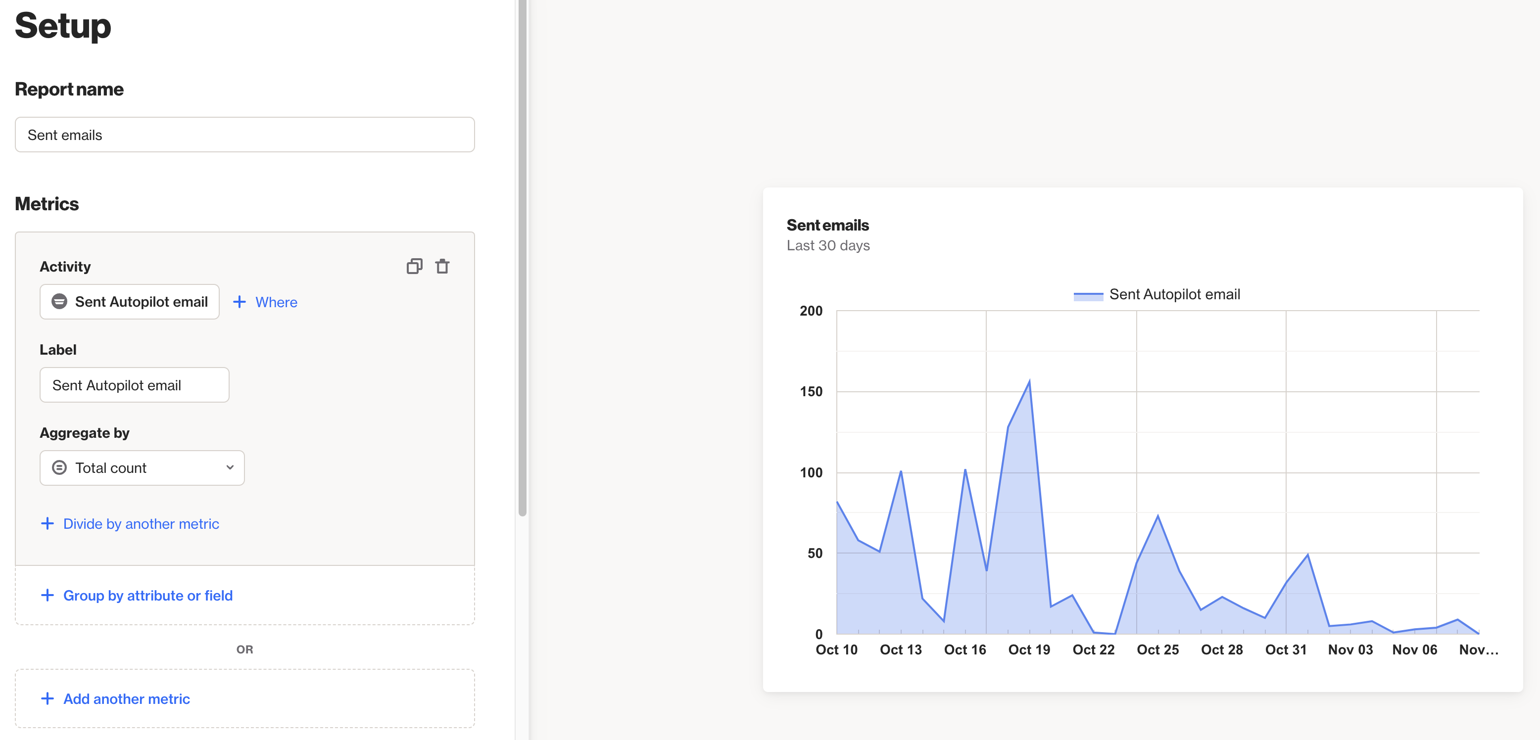
Task: Click the Total count dropdown chevron
Action: pyautogui.click(x=230, y=468)
